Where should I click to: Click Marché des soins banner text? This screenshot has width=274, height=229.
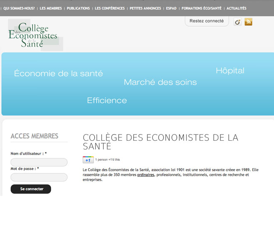[x=160, y=82]
